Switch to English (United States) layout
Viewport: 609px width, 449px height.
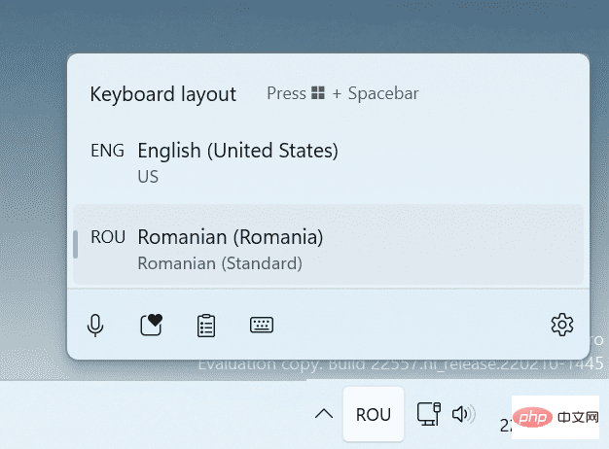click(x=237, y=151)
